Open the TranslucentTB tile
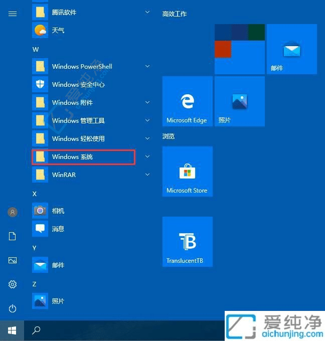This screenshot has height=341, width=325. (x=187, y=242)
